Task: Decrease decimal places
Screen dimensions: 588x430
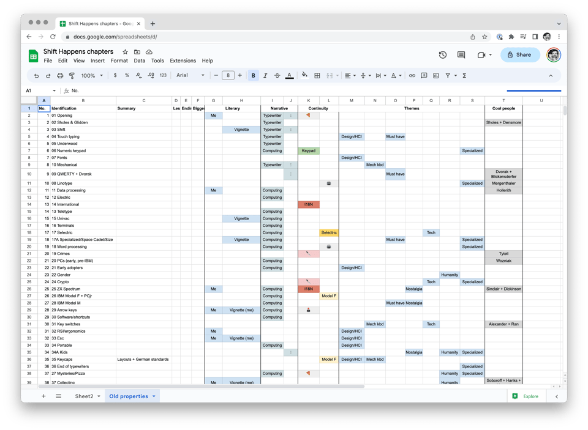Action: [x=137, y=75]
